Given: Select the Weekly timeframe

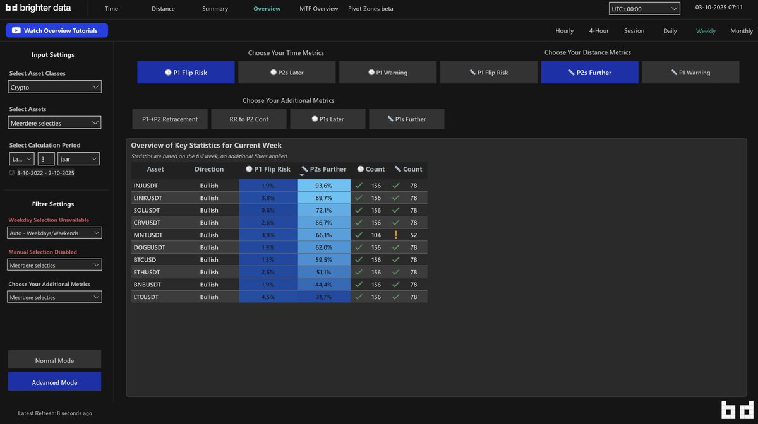Looking at the screenshot, I should (706, 31).
